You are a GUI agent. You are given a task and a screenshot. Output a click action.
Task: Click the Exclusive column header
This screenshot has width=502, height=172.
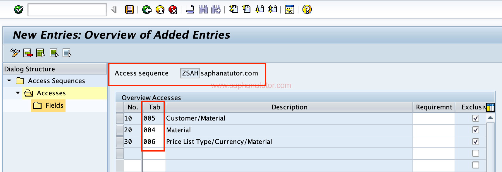tap(471, 107)
